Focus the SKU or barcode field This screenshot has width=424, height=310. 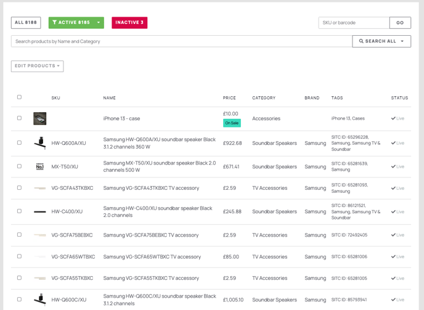[x=354, y=23]
